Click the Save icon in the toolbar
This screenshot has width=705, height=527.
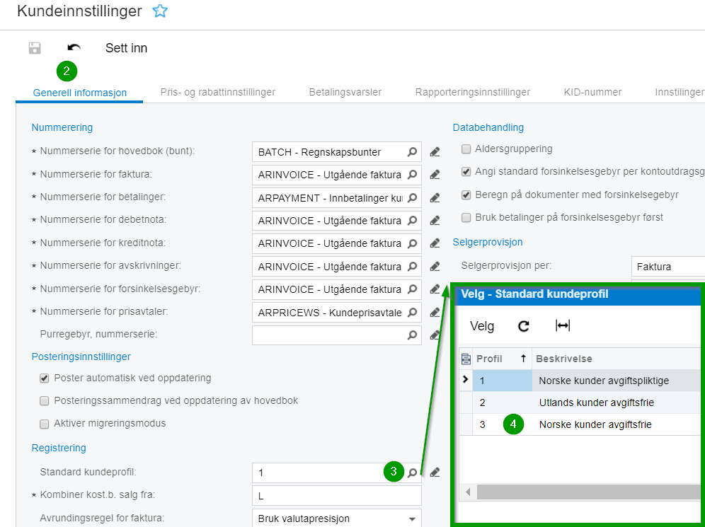pyautogui.click(x=34, y=47)
